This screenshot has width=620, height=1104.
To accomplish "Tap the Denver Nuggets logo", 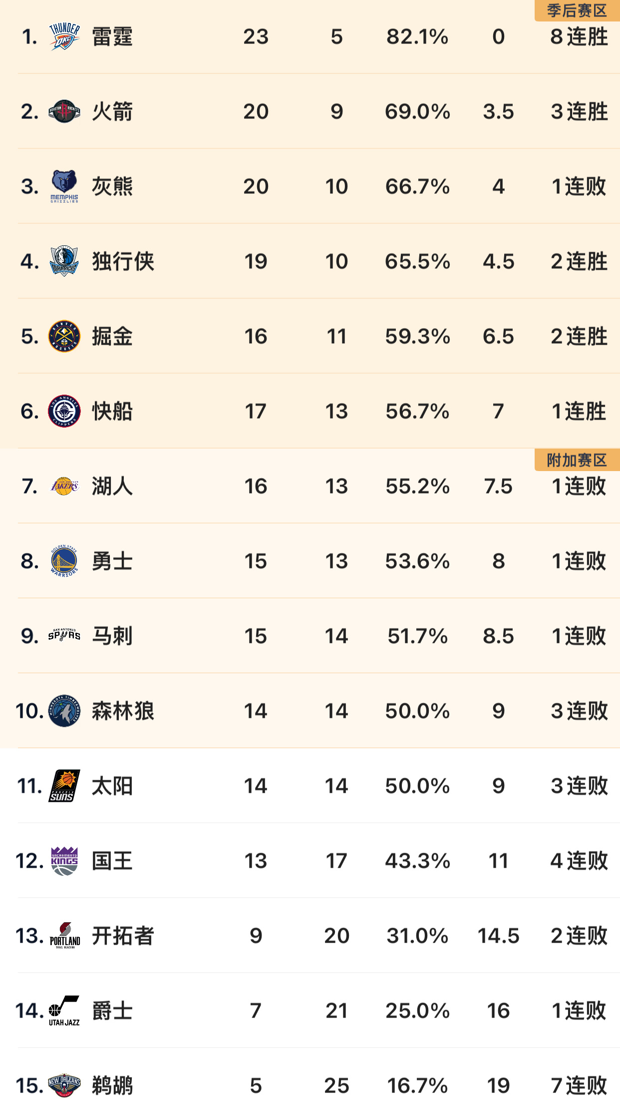I will coord(64,336).
